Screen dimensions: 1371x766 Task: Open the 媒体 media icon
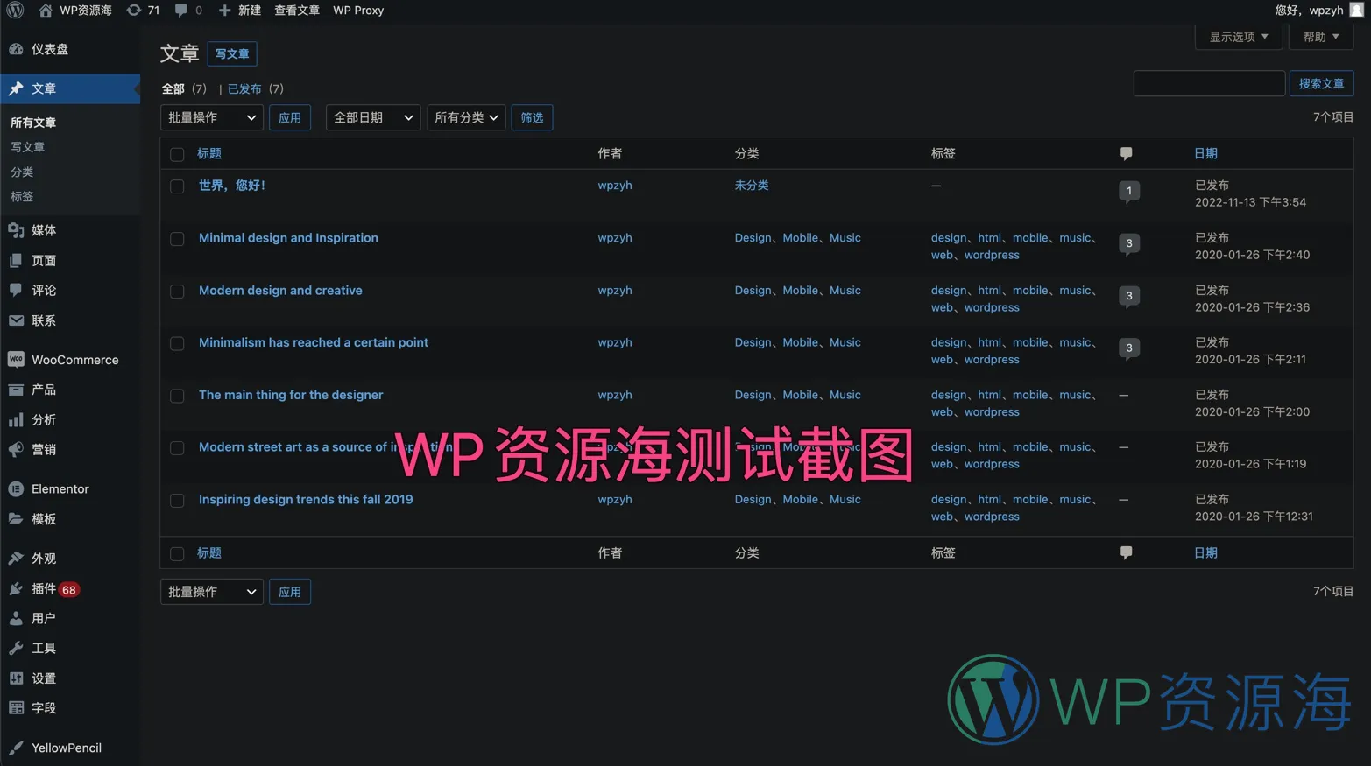[16, 230]
